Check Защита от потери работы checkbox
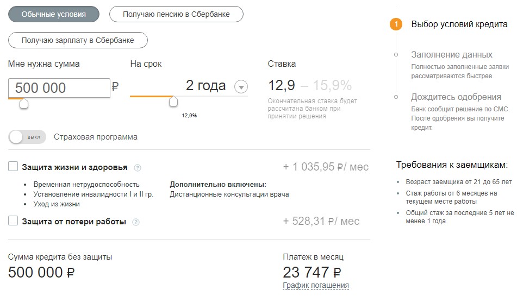Screen dimensions: 517x296 (13, 221)
